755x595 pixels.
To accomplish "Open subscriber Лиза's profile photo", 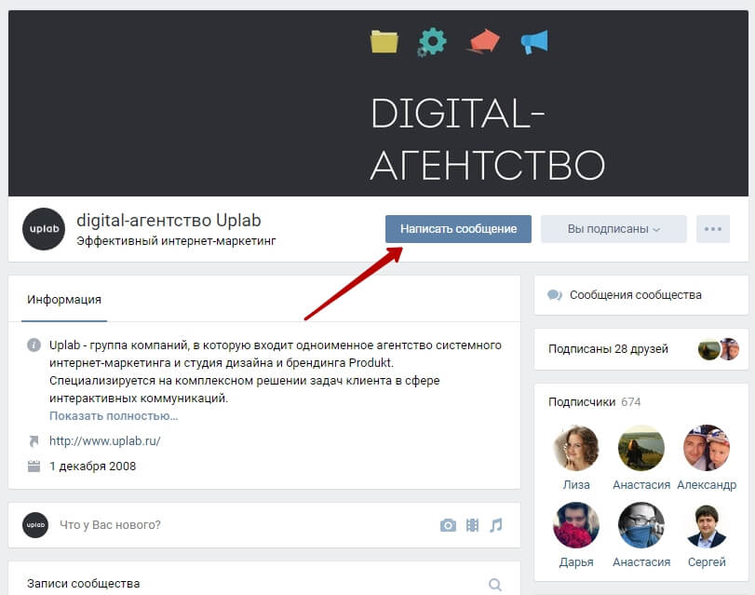I will click(576, 448).
